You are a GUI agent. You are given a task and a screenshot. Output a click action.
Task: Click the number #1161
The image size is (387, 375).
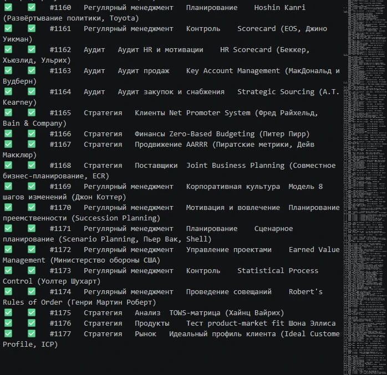click(x=60, y=29)
